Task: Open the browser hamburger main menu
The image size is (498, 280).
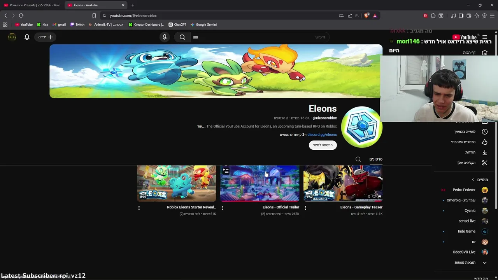Action: tap(492, 16)
